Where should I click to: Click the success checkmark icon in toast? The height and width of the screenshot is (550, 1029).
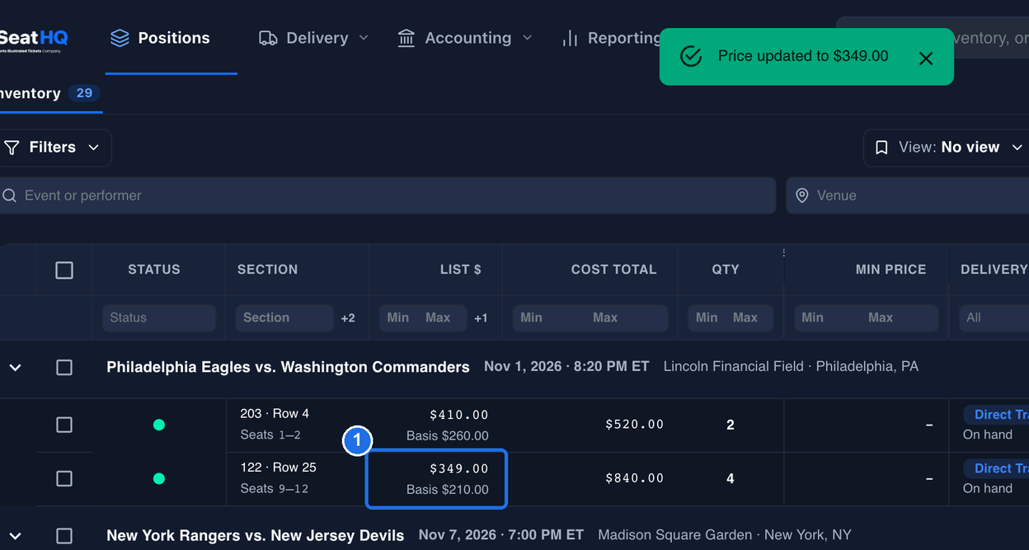coord(691,56)
